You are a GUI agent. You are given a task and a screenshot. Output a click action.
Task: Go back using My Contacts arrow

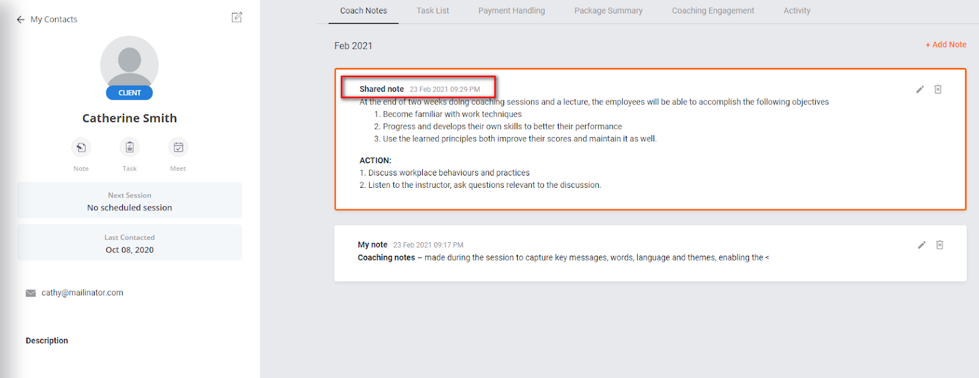(x=20, y=20)
